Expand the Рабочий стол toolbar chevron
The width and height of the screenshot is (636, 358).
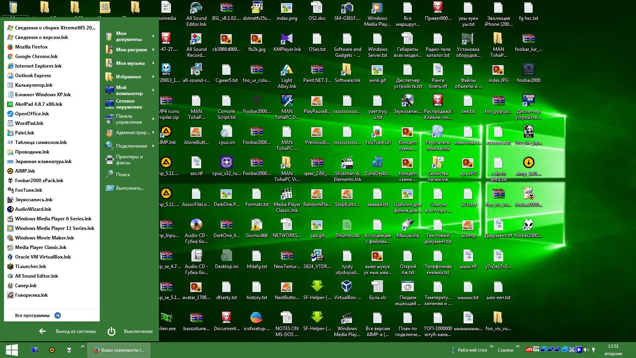(x=491, y=347)
